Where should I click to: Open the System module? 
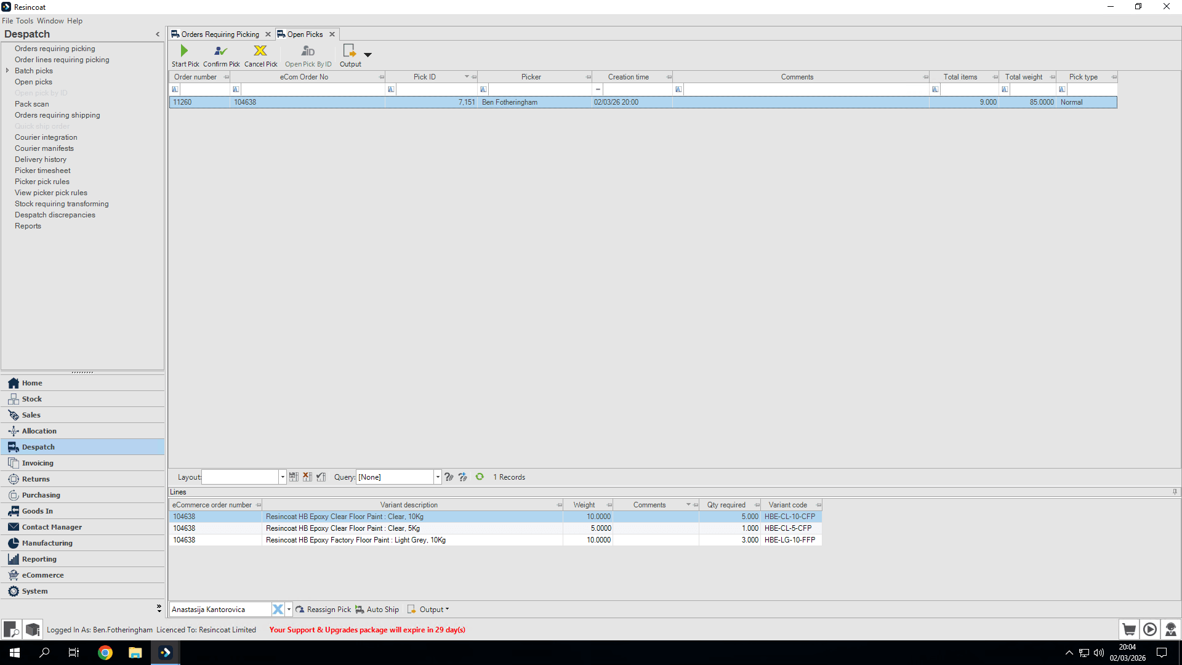point(82,591)
